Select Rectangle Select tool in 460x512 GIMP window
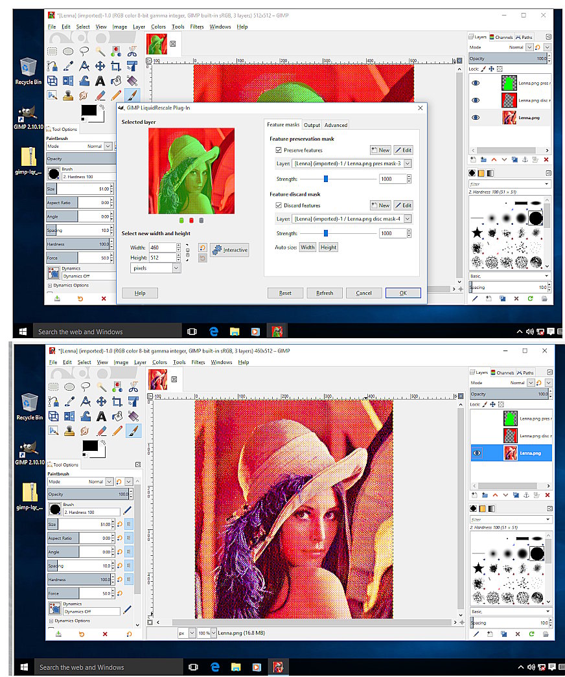The width and height of the screenshot is (565, 677). [x=54, y=386]
